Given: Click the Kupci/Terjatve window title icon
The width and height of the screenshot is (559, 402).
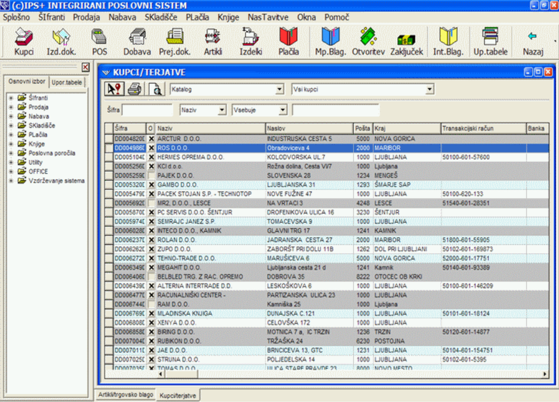Looking at the screenshot, I should 106,73.
